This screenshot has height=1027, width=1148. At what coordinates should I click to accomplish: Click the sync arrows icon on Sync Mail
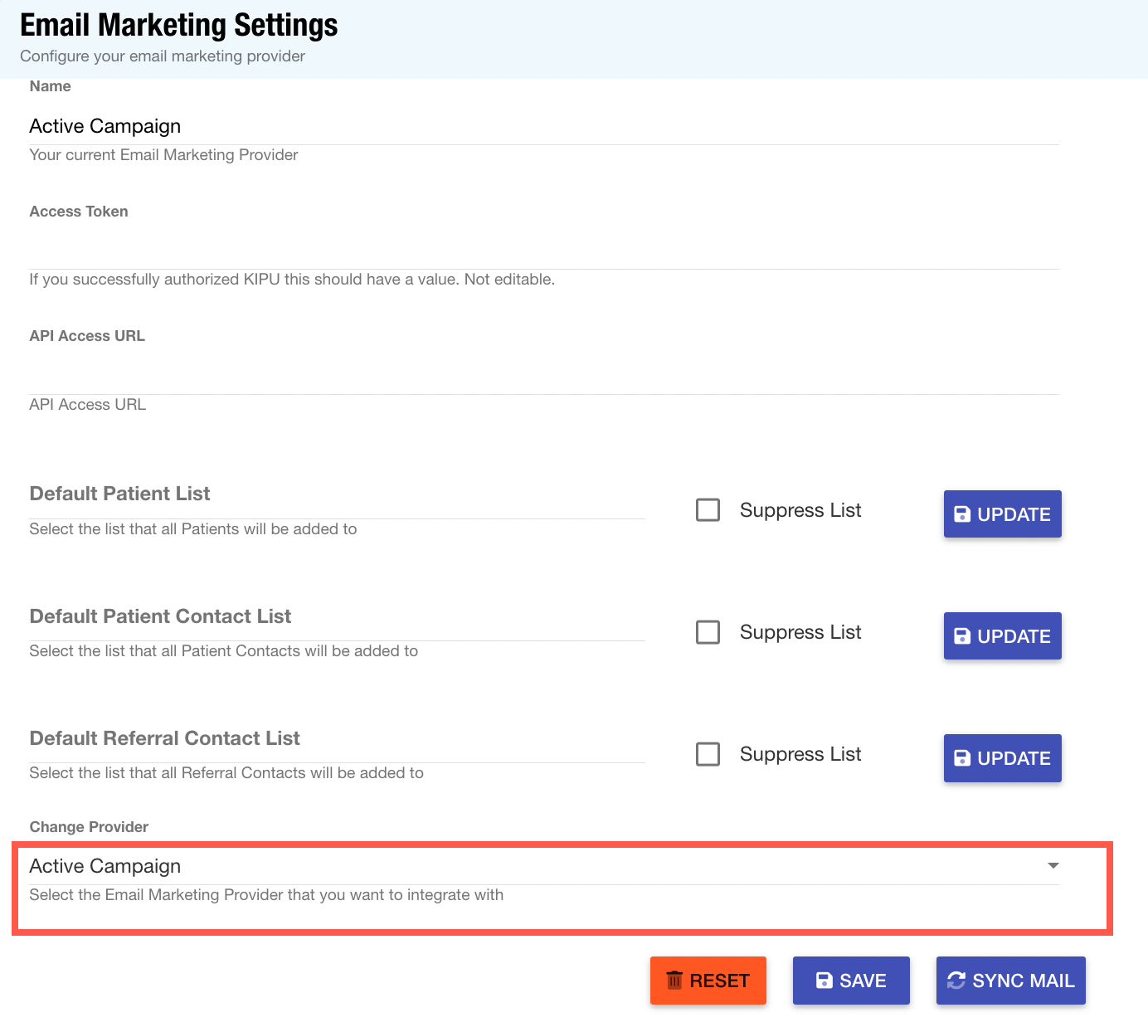pos(956,981)
